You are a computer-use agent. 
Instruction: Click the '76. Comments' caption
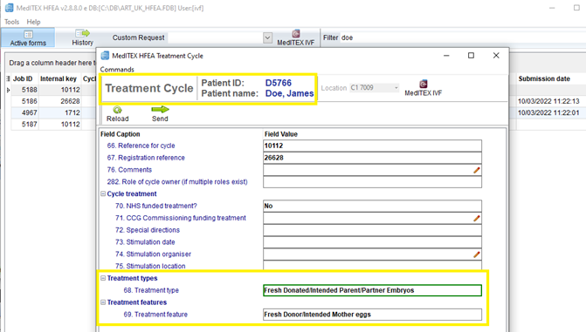coord(129,170)
